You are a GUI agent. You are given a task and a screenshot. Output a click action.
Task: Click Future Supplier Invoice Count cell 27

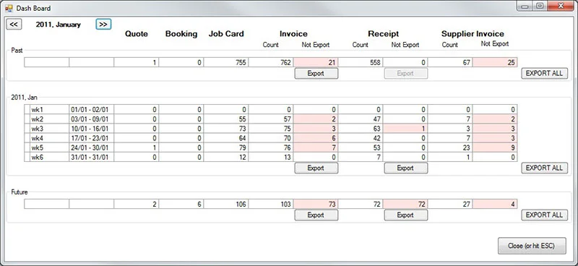[450, 204]
